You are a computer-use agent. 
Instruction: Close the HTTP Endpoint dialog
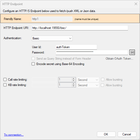point(136,4)
